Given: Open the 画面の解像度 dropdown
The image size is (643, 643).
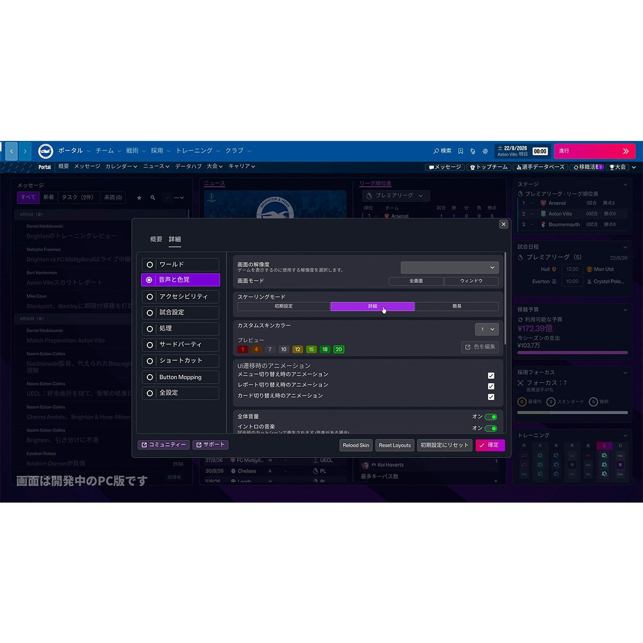Looking at the screenshot, I should (450, 267).
